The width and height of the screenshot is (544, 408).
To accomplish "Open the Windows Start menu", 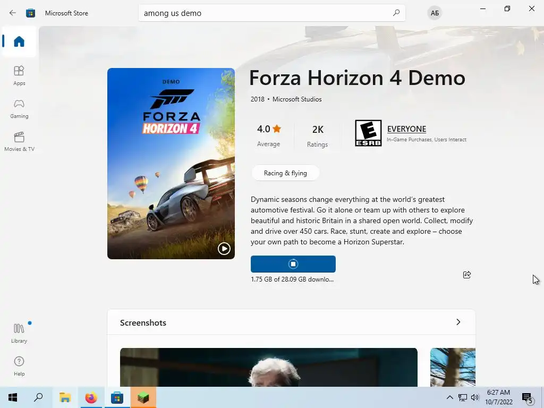I will pyautogui.click(x=13, y=397).
